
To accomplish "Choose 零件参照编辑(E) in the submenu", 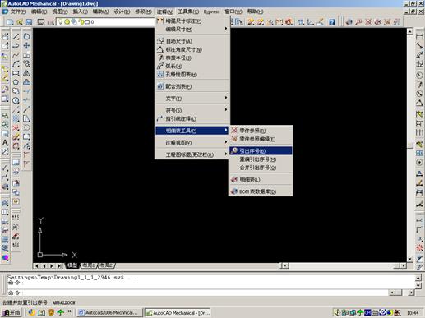I will pyautogui.click(x=261, y=139).
